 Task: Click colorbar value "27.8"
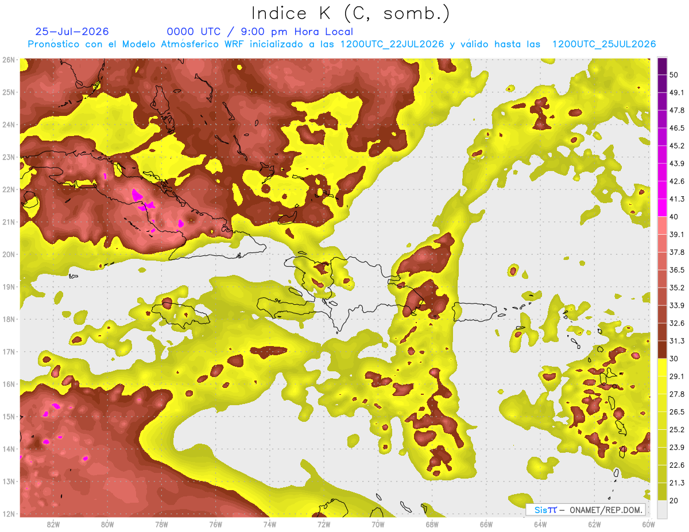pyautogui.click(x=677, y=394)
